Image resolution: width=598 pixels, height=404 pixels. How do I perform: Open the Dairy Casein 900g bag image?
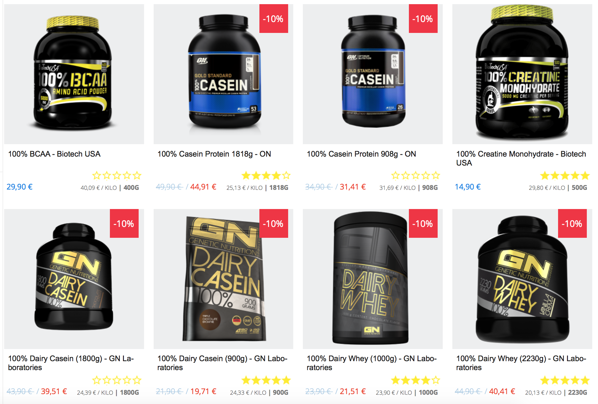(223, 279)
